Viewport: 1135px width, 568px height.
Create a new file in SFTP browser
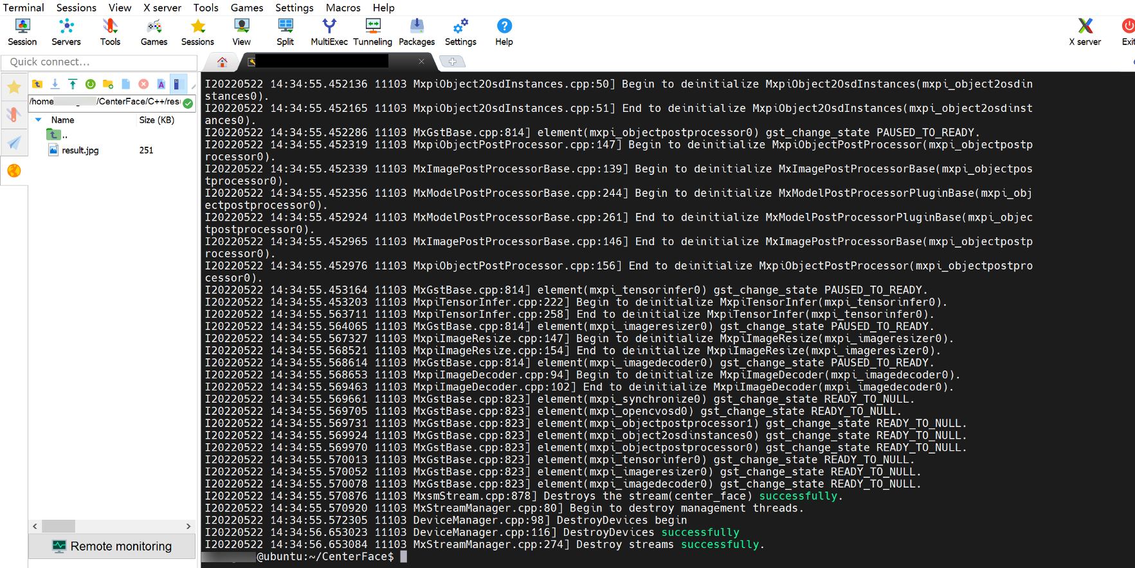pyautogui.click(x=126, y=84)
